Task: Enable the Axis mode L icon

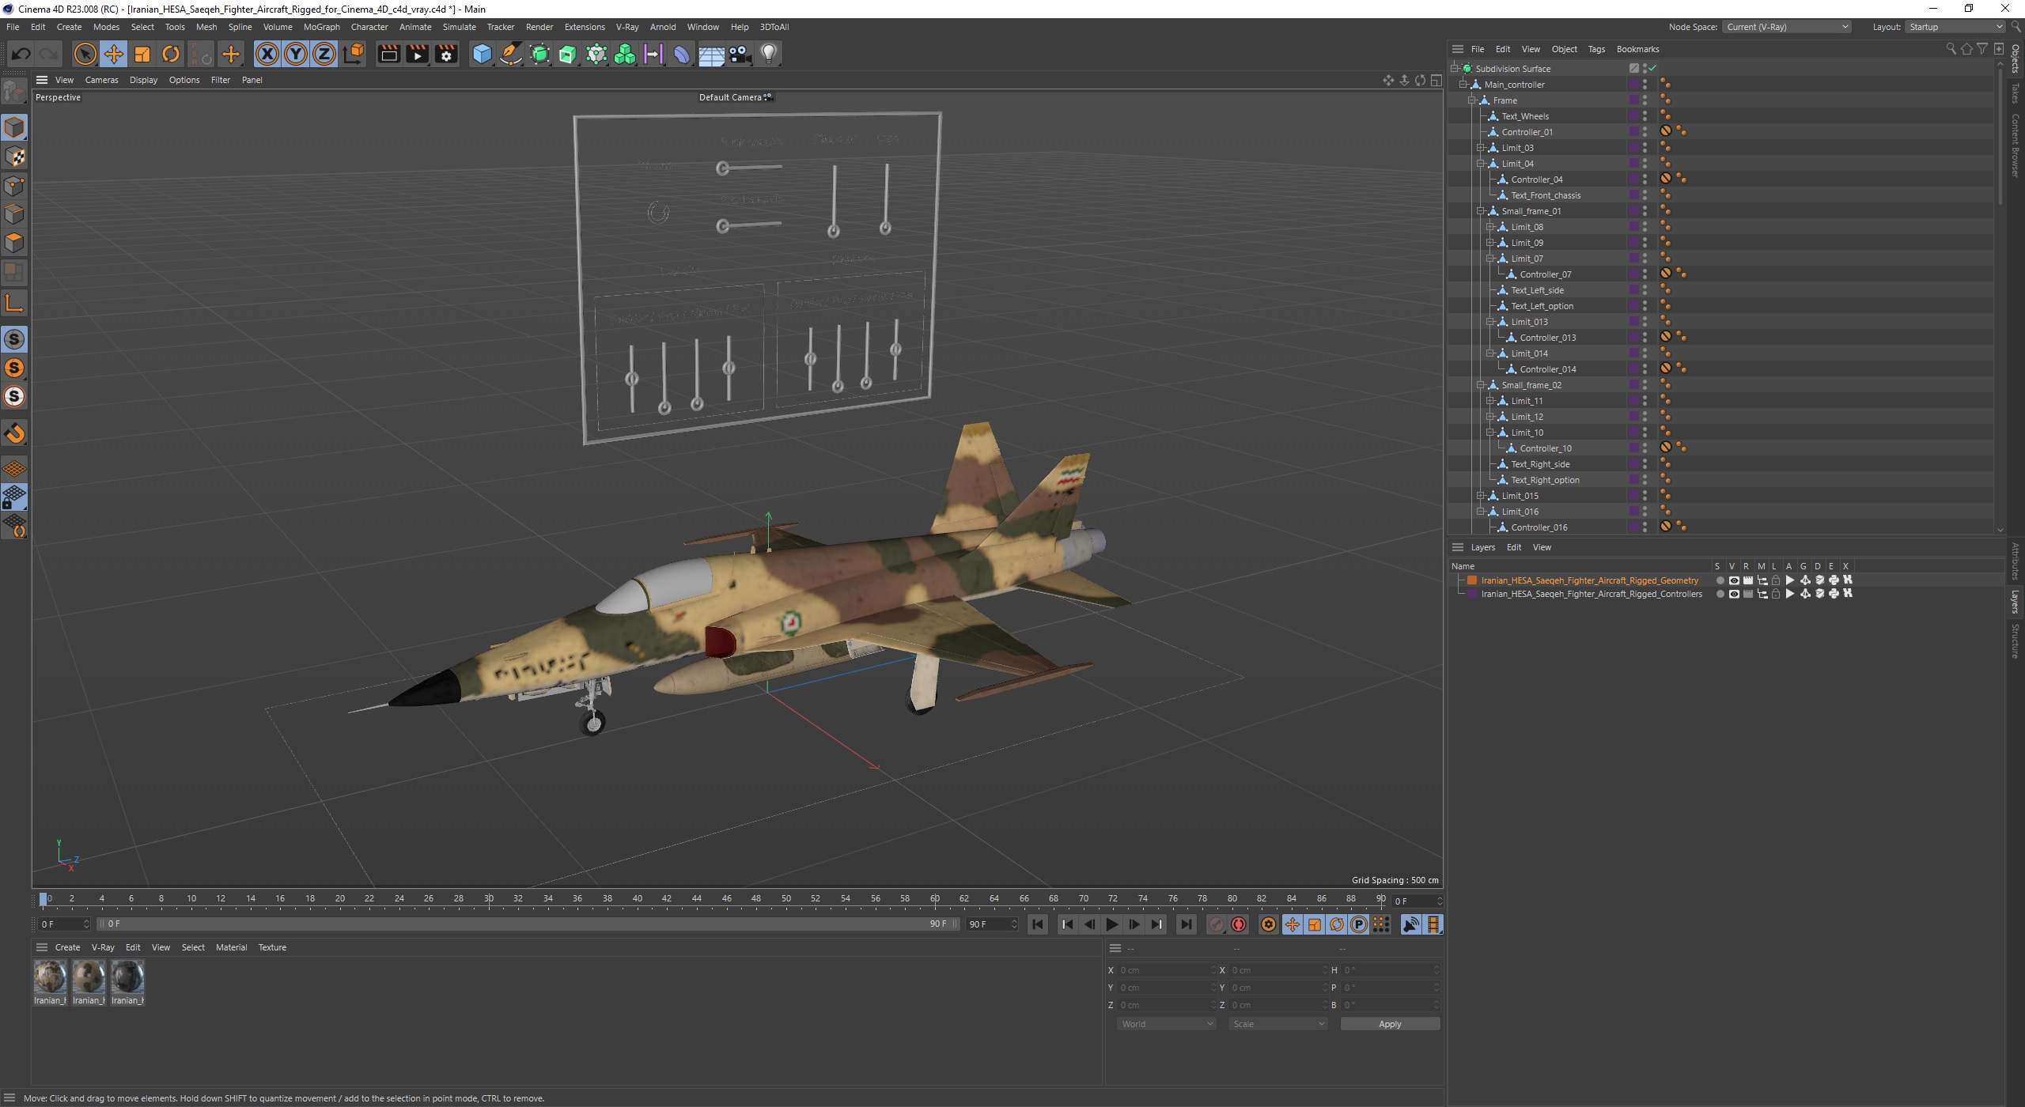Action: (14, 303)
